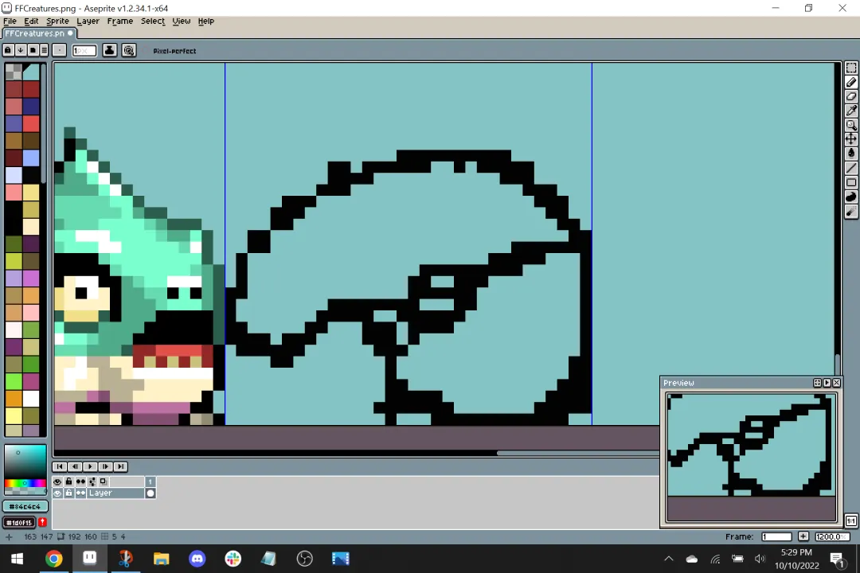Select the Eraser tool
The width and height of the screenshot is (860, 573).
point(850,96)
